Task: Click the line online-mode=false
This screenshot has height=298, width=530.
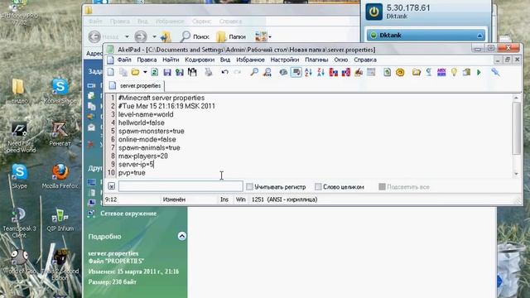Action: coord(147,140)
